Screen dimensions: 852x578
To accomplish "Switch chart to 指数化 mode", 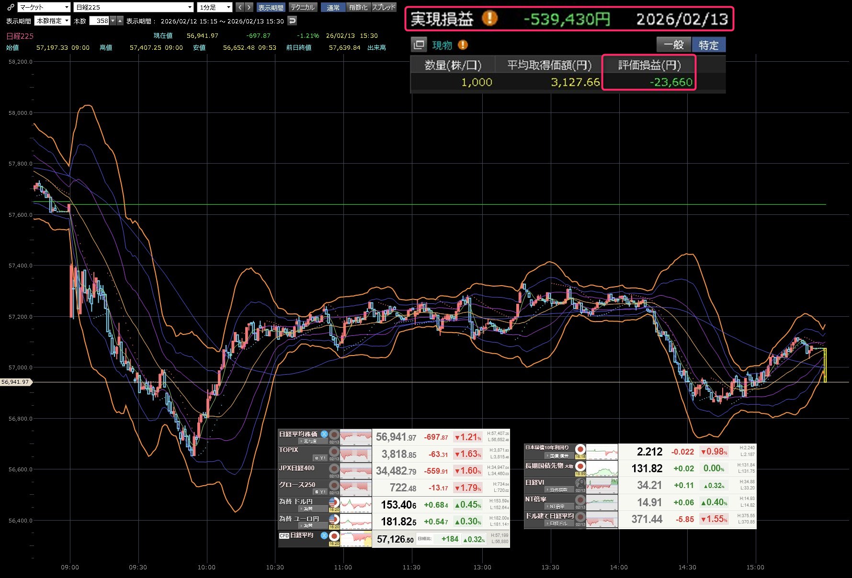I will [x=358, y=7].
